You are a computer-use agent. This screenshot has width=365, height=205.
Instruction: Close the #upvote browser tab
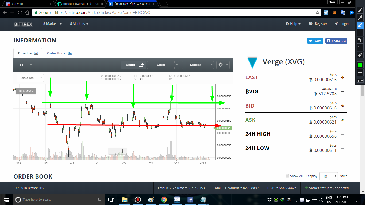[x=51, y=4]
